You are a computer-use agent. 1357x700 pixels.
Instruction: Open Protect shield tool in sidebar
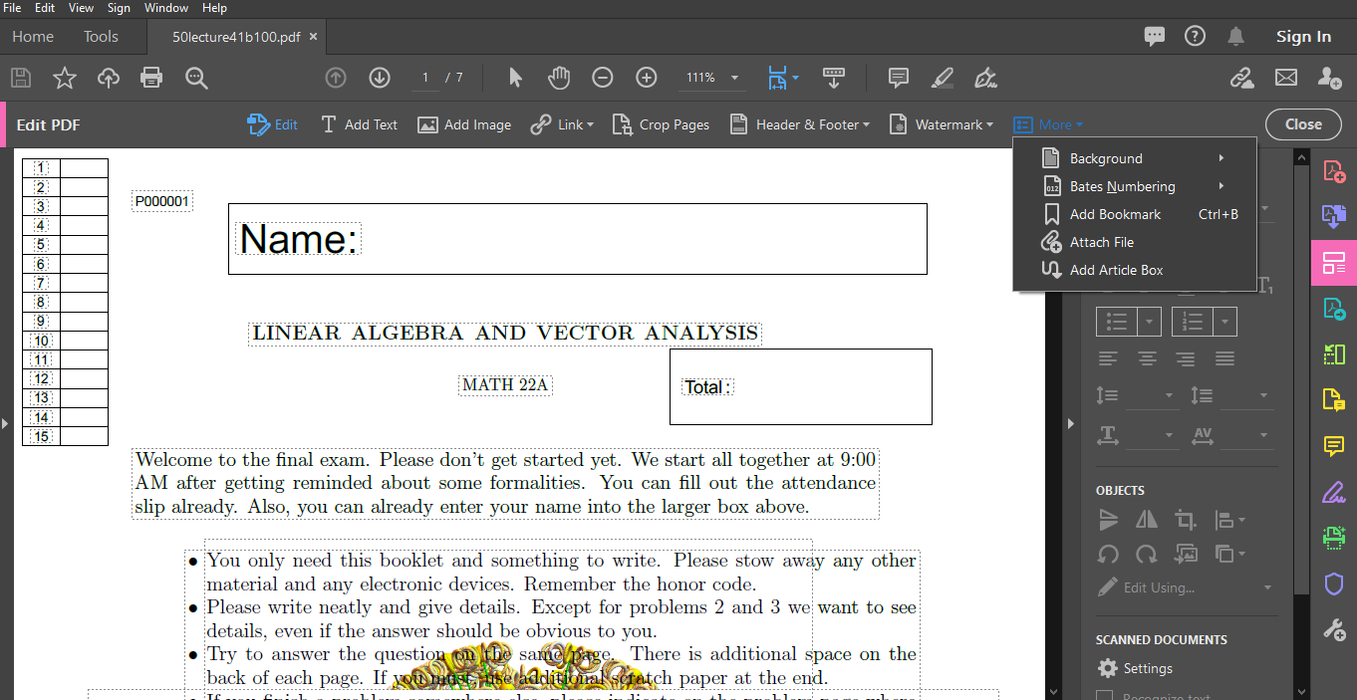tap(1333, 583)
